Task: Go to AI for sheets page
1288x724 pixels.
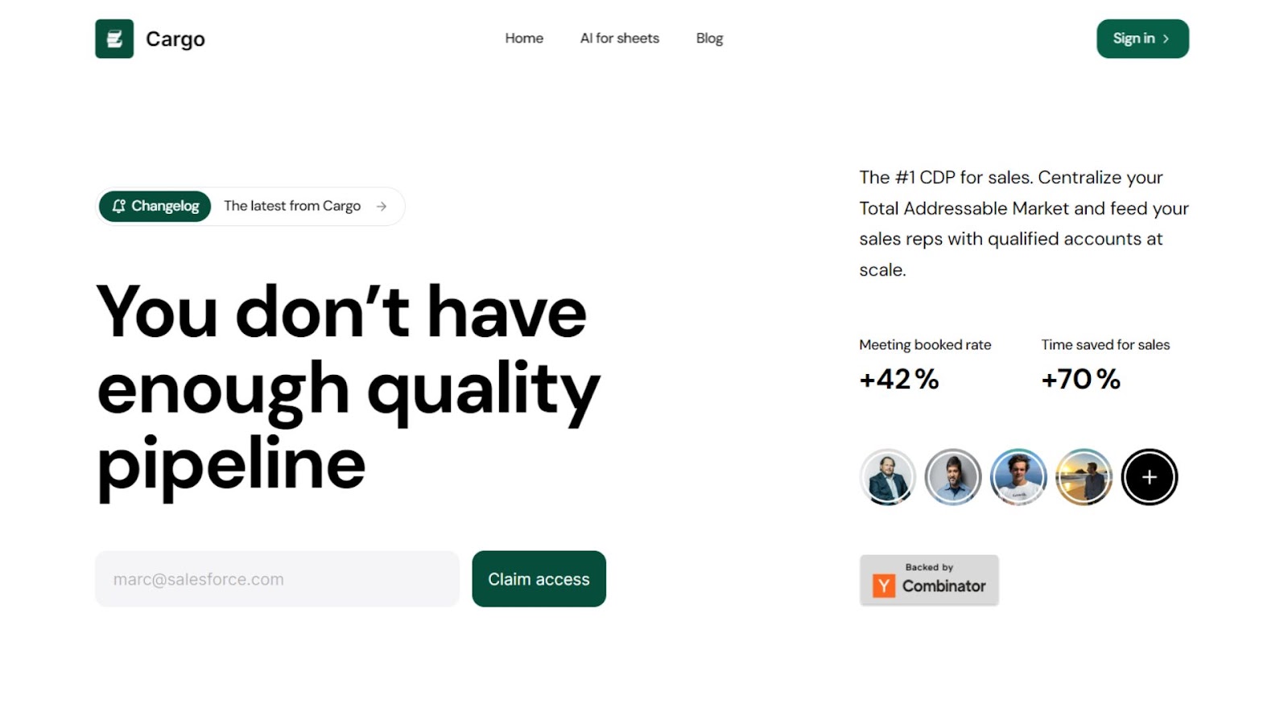Action: click(620, 38)
